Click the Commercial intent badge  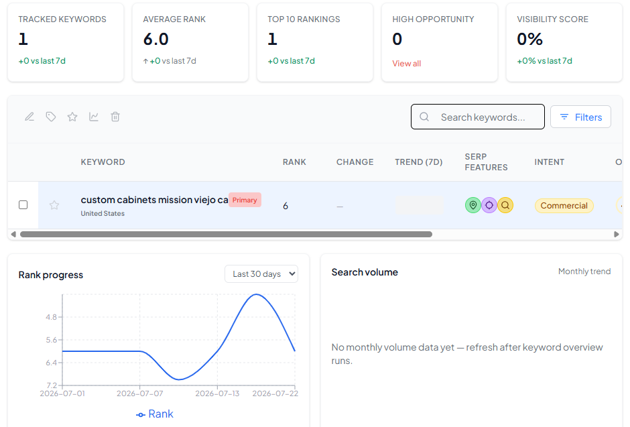(564, 206)
